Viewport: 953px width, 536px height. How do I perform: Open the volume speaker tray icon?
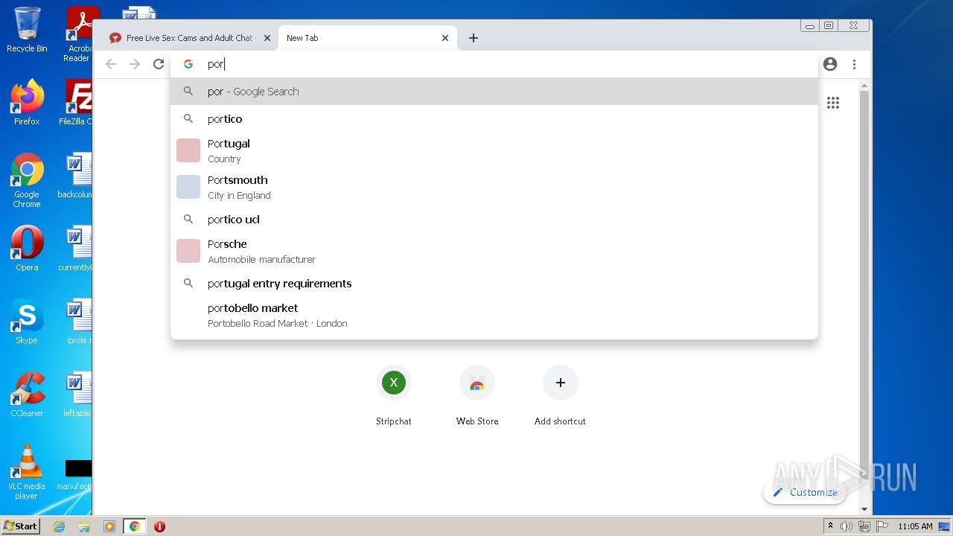(x=847, y=526)
